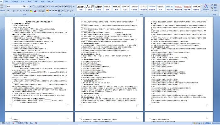Viewport: 220px width, 125px height.
Task: Toggle strikethrough formatting
Action: tap(18, 11)
